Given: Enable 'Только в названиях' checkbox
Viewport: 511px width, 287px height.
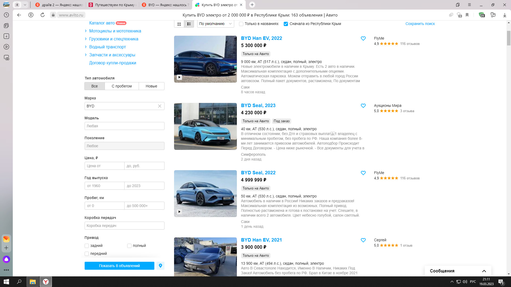Looking at the screenshot, I should click(241, 24).
